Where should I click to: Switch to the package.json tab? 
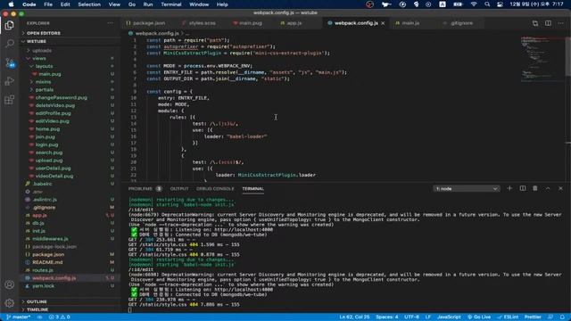click(x=149, y=23)
